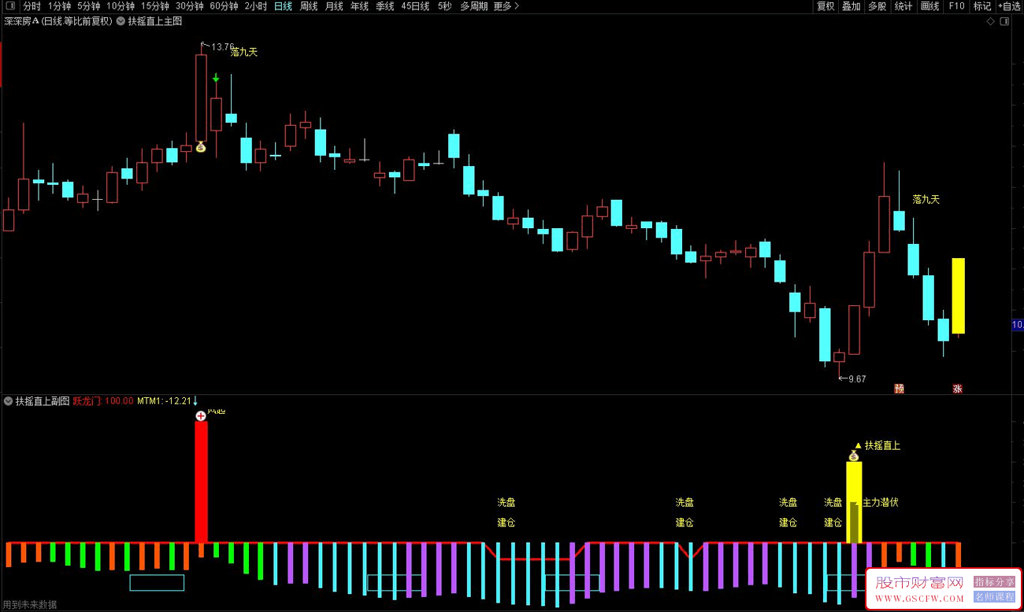Click money bag icon atop yellow bar

(x=853, y=455)
